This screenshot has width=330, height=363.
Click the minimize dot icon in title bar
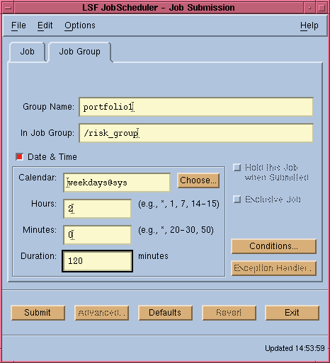pos(309,8)
